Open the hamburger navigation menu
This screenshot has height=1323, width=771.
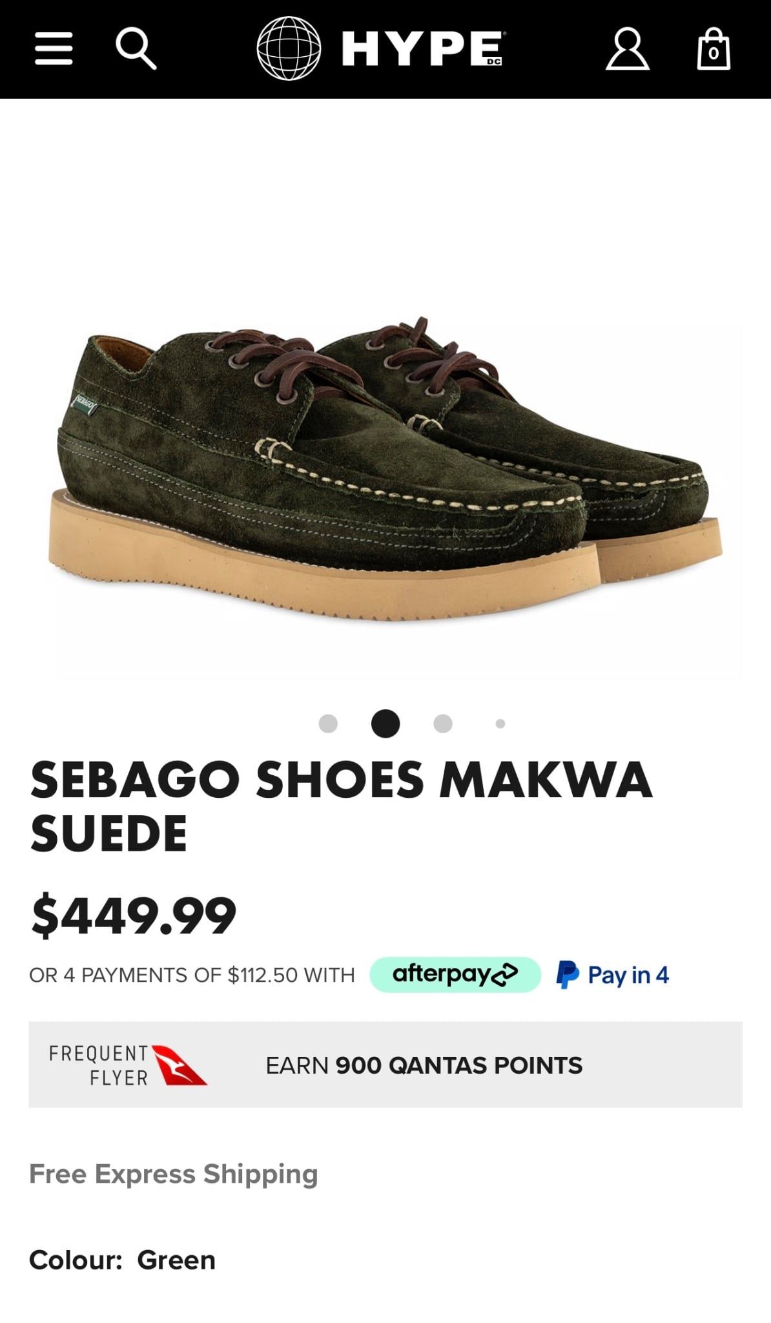(x=54, y=48)
